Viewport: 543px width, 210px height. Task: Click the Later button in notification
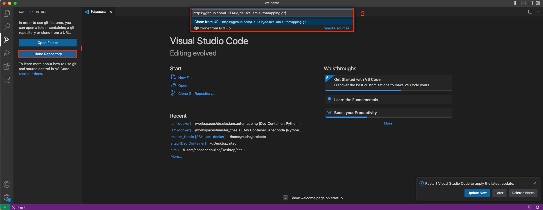[499, 193]
